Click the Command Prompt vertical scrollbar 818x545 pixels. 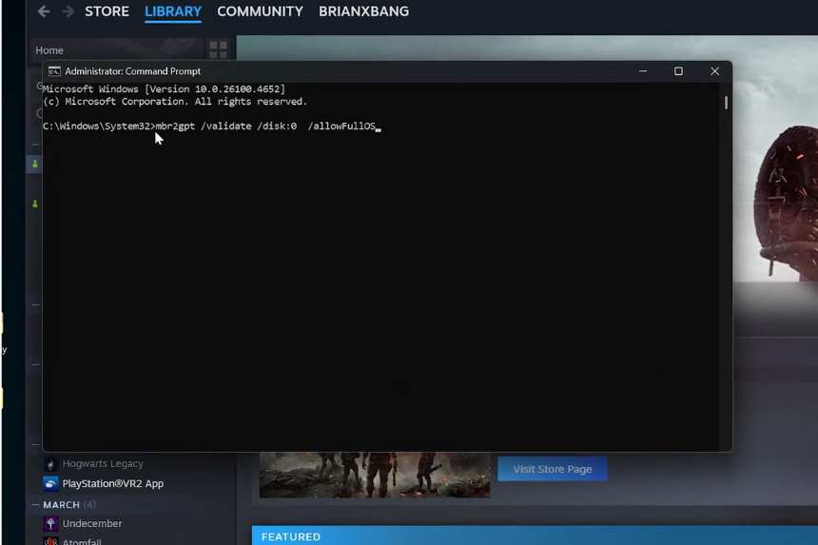pyautogui.click(x=726, y=103)
